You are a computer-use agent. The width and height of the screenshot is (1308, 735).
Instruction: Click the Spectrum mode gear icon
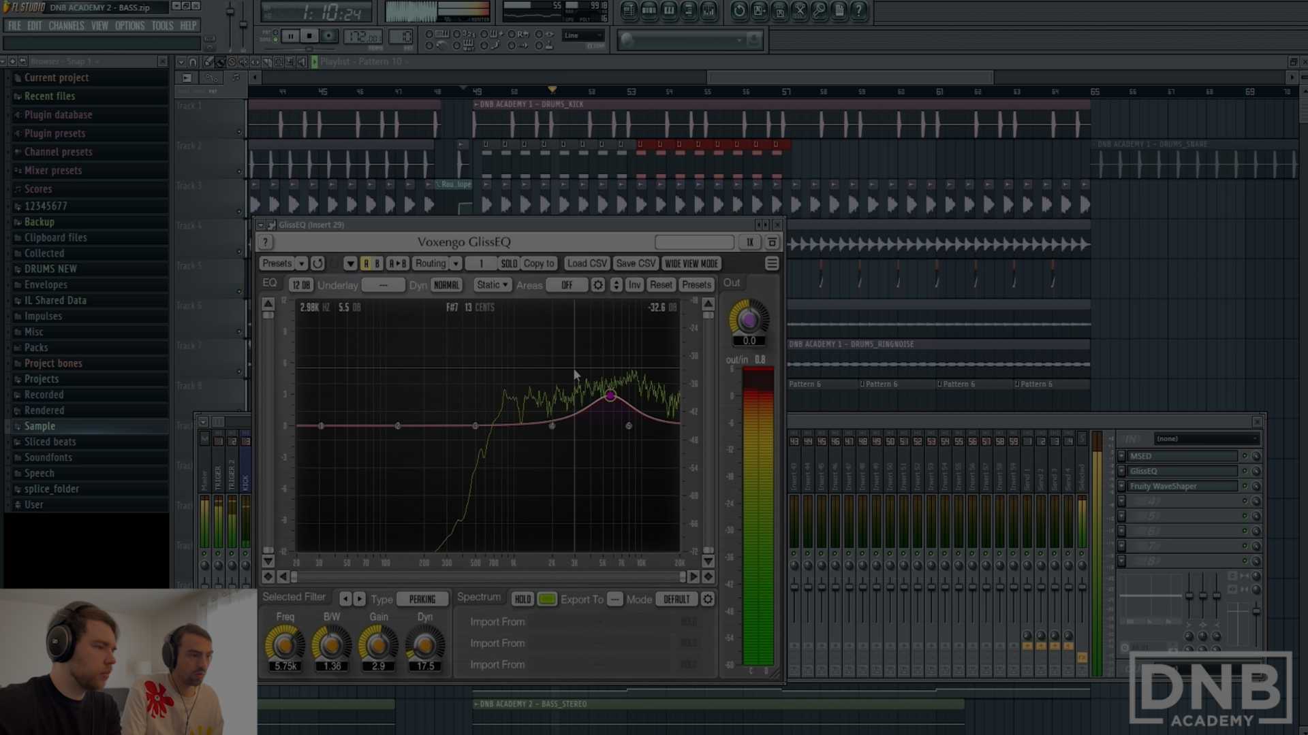click(x=708, y=599)
